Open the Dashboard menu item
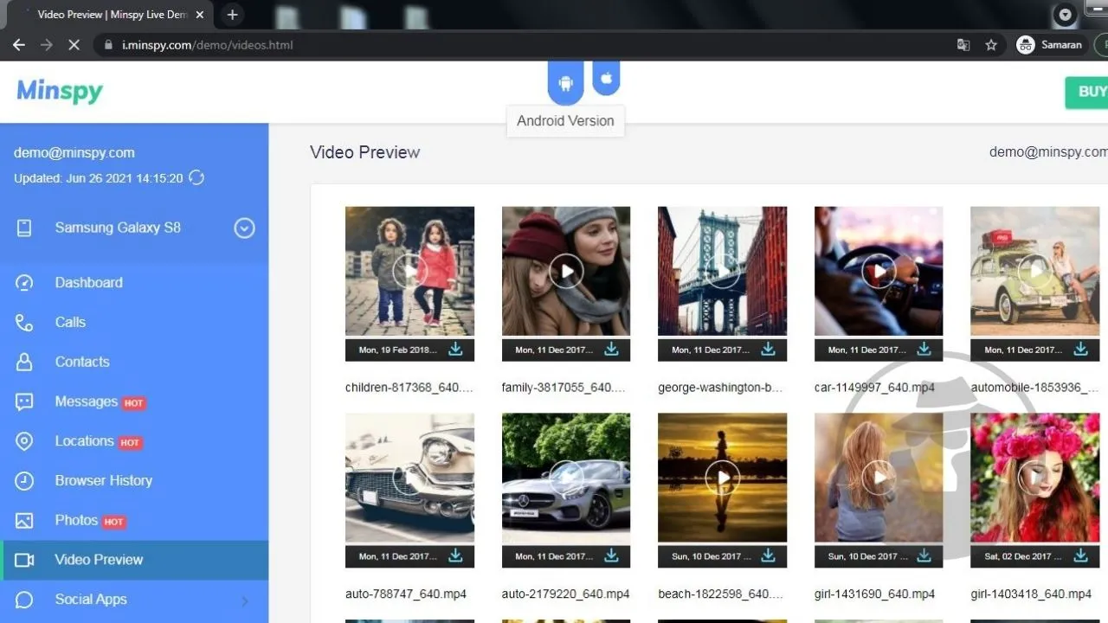 134,283
